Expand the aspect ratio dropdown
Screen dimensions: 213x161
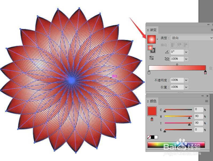[x=186, y=59]
